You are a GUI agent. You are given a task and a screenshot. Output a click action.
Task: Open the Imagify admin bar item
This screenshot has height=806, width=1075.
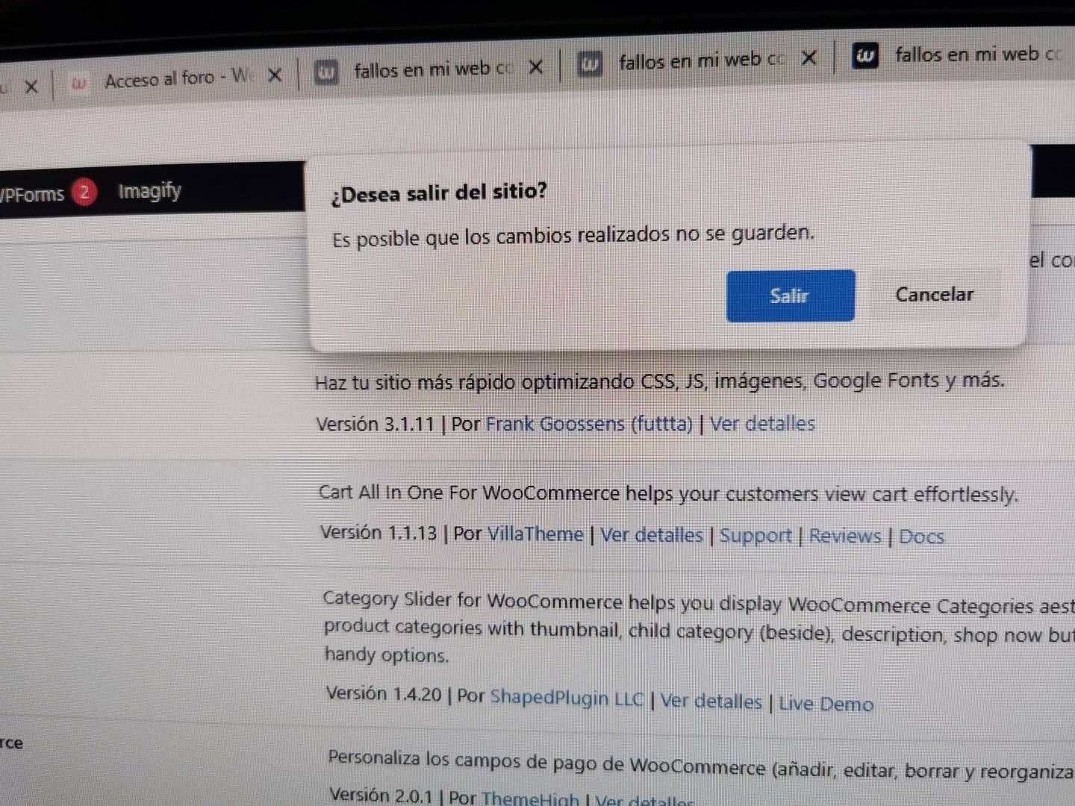[x=149, y=191]
